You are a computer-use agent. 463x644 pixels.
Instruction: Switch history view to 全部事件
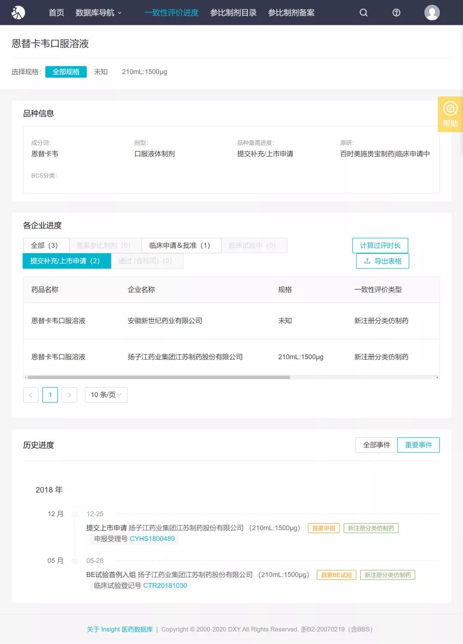[x=376, y=445]
